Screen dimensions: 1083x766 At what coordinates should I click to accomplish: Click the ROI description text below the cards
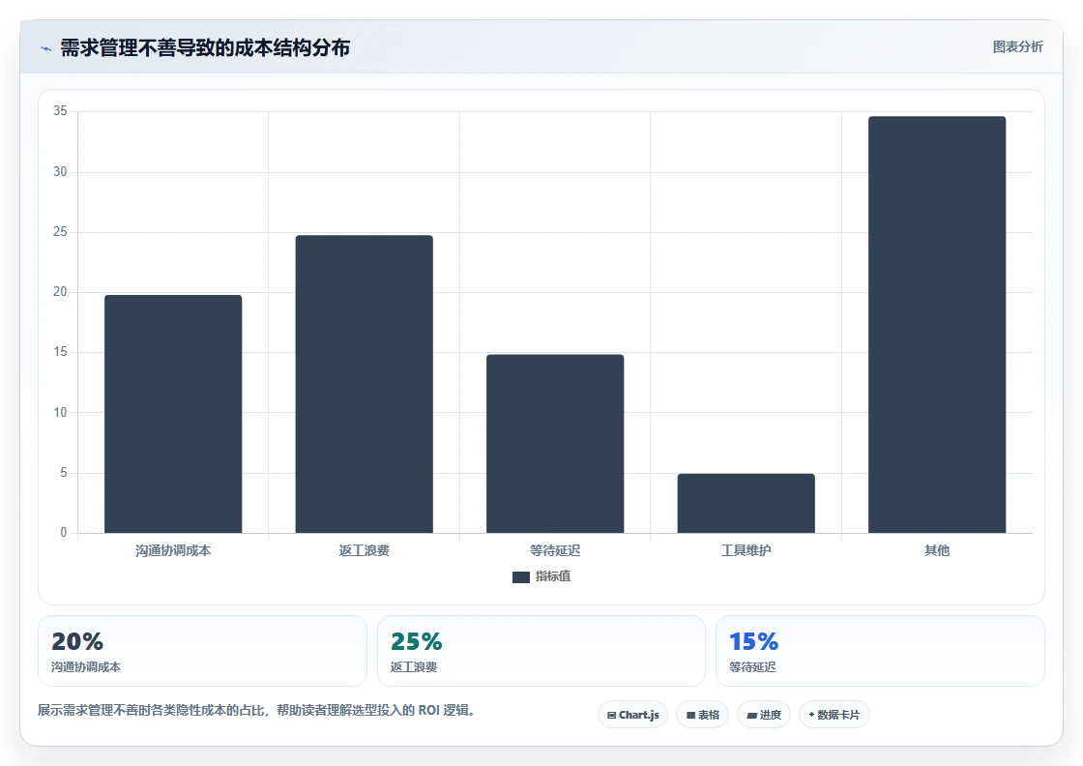tap(257, 710)
